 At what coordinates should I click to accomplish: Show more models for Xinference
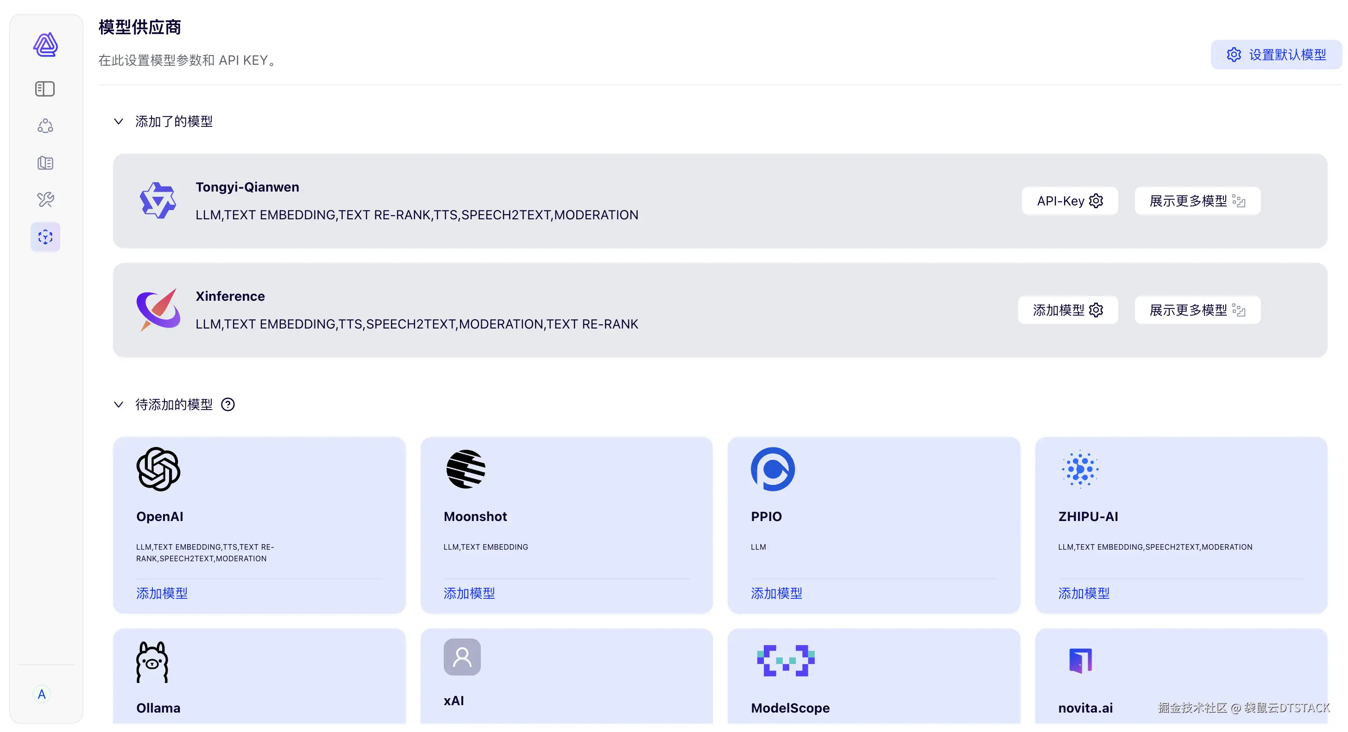(x=1197, y=310)
